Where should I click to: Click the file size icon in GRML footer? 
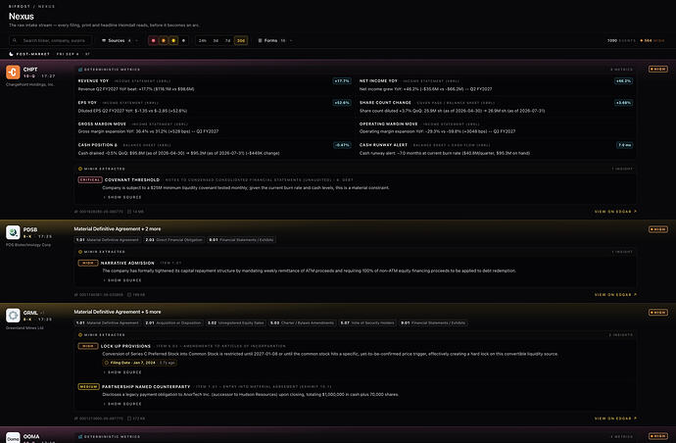tap(129, 418)
